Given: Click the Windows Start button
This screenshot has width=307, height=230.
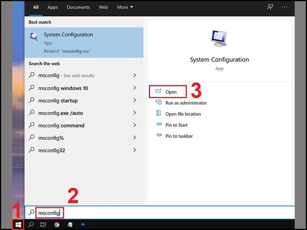Looking at the screenshot, I should coord(18,225).
